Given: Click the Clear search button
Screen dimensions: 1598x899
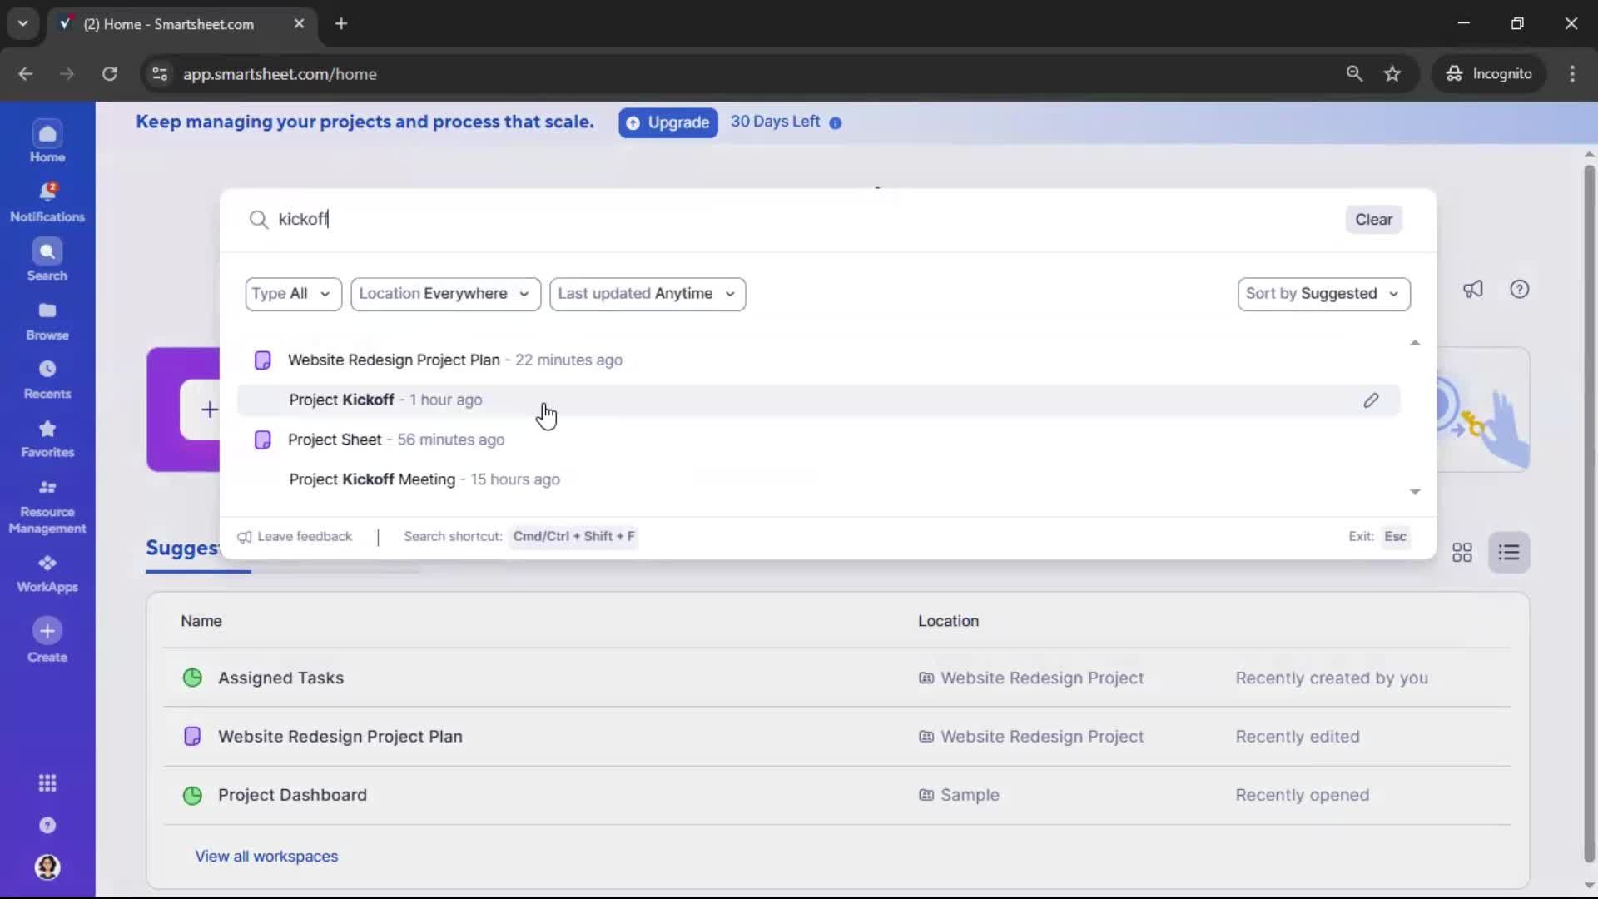Looking at the screenshot, I should 1373,219.
